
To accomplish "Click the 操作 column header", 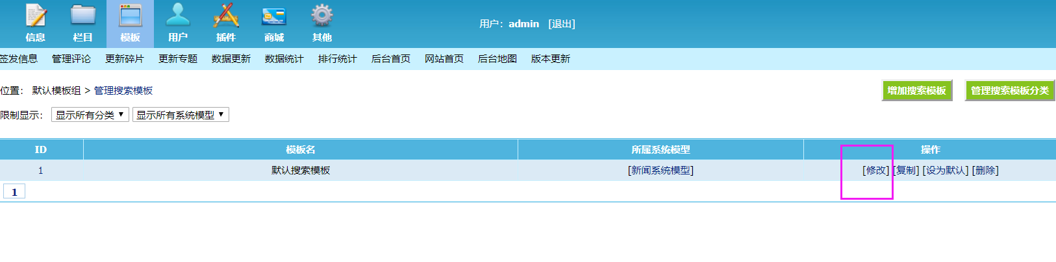I will (930, 150).
